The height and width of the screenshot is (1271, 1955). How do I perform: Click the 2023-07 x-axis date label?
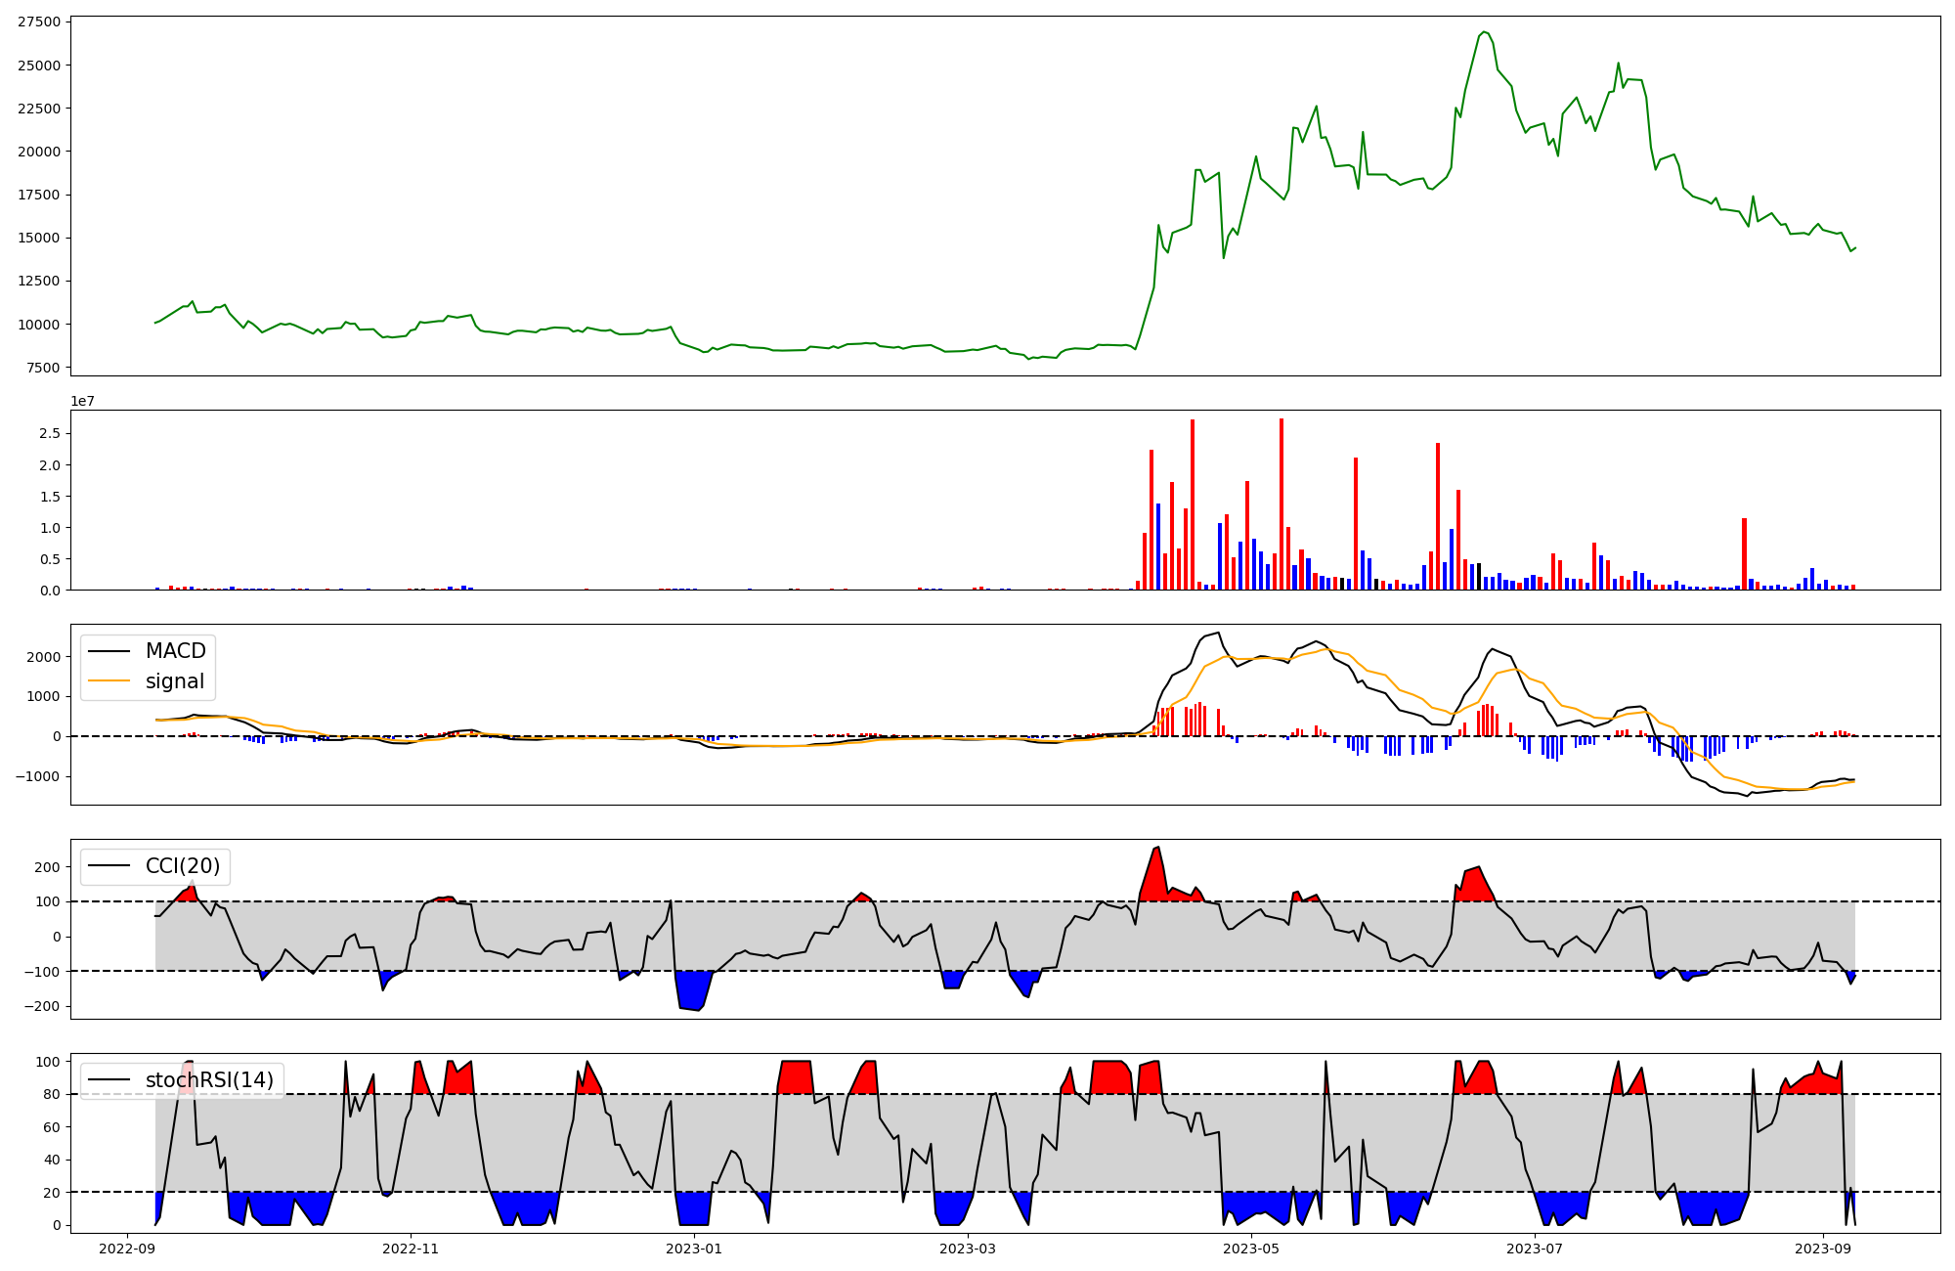[x=1535, y=1249]
